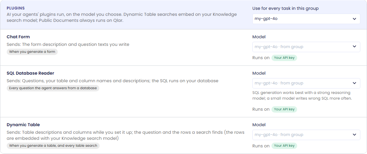The image size is (367, 154).
Task: Click the Model label above SQL Database Reader dropdown
Action: [259, 73]
